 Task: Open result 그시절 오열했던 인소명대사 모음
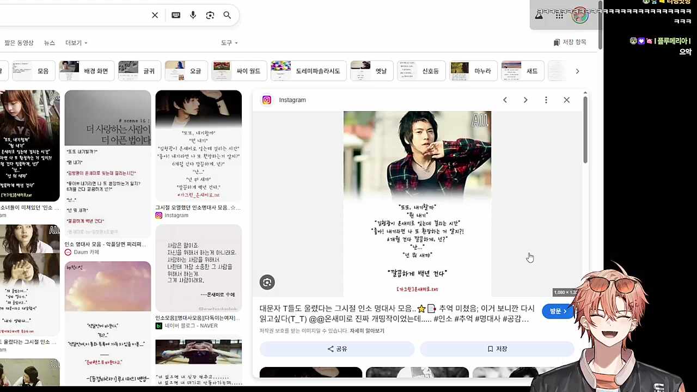click(x=198, y=207)
